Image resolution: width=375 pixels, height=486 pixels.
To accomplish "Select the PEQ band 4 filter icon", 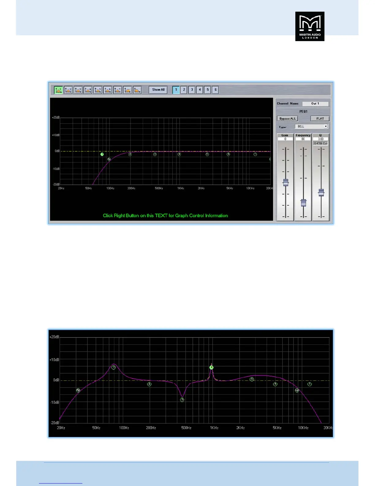I will [x=88, y=90].
